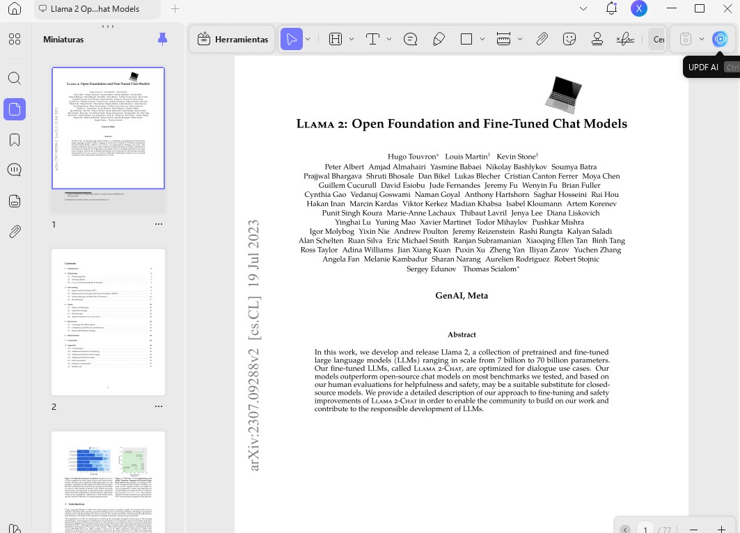The height and width of the screenshot is (533, 740).
Task: Open a new tab with plus
Action: tap(175, 9)
